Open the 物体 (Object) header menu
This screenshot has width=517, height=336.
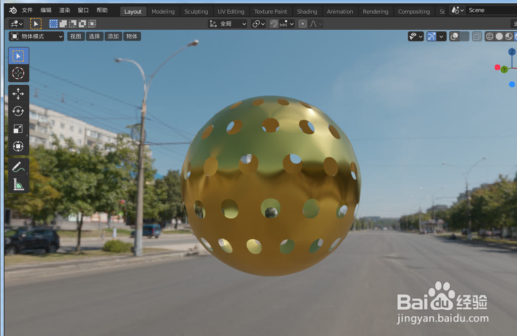click(x=132, y=36)
